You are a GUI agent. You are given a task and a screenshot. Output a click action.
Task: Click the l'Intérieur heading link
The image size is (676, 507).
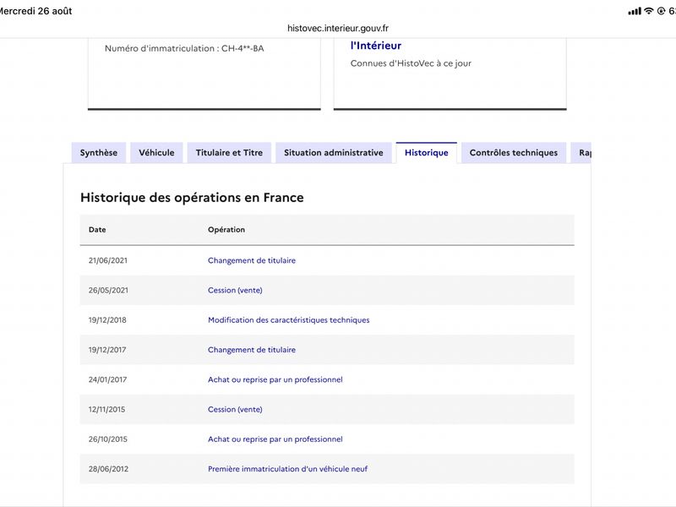tap(375, 46)
